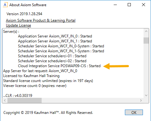Minimize the About Axiom Software window
The height and width of the screenshot is (121, 151).
115,5
